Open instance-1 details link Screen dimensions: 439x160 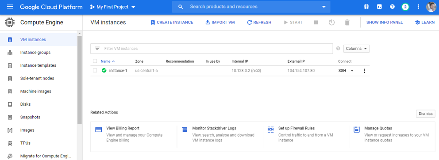coord(118,70)
